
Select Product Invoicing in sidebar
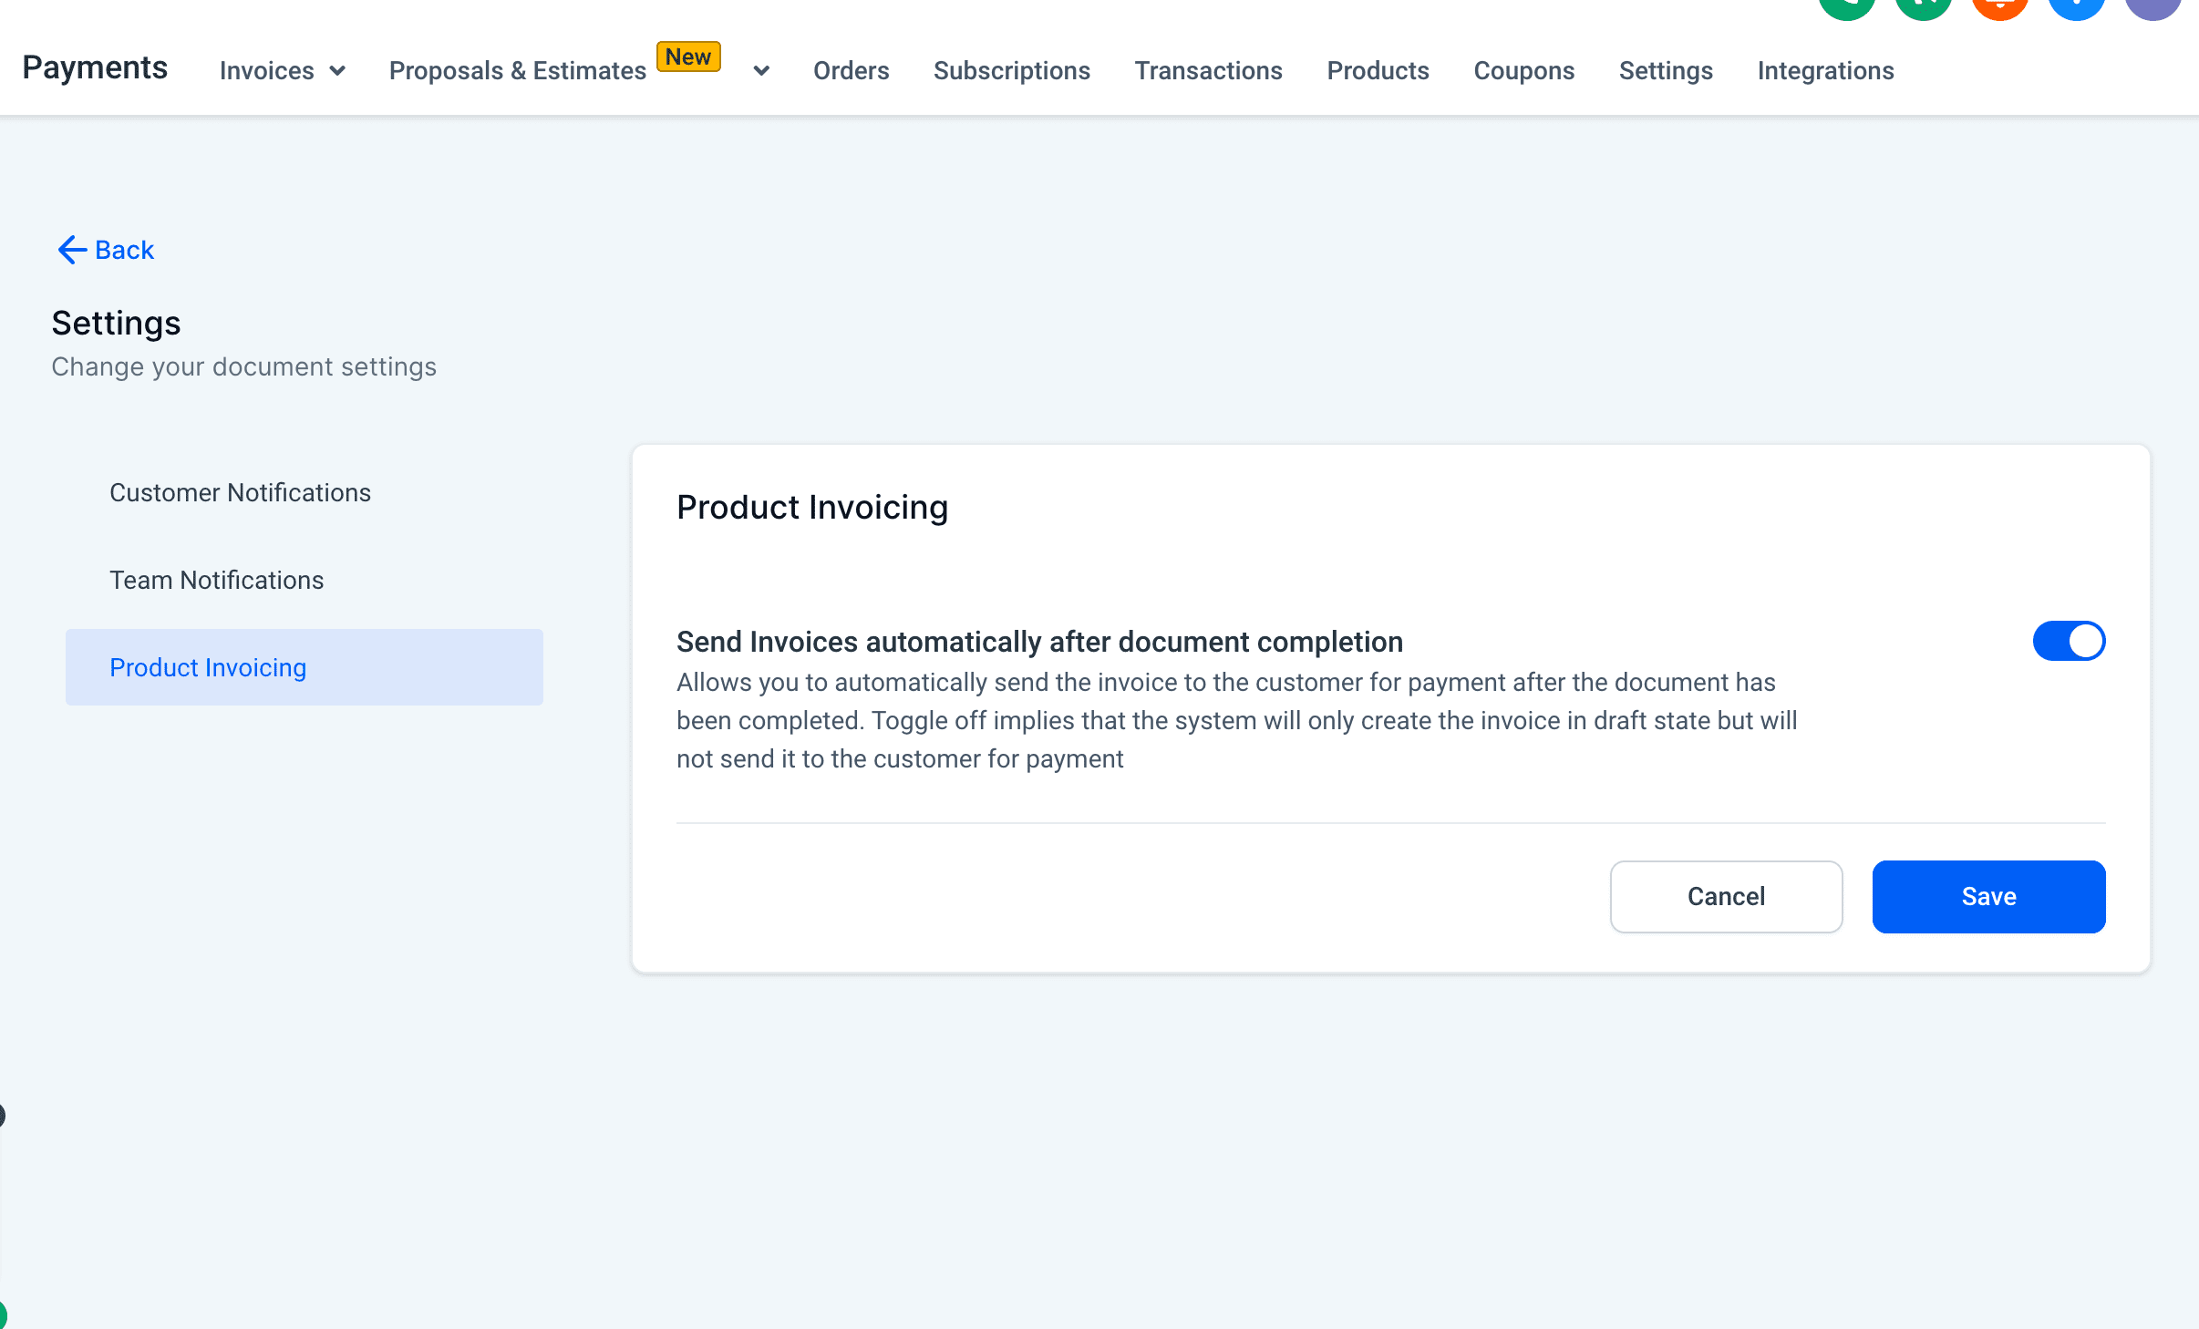305,667
